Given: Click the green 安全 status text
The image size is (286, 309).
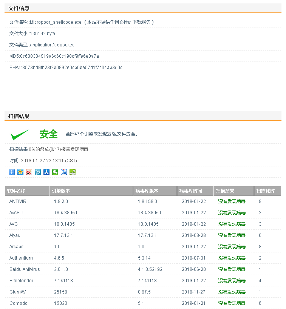Looking at the screenshot, I should point(49,134).
